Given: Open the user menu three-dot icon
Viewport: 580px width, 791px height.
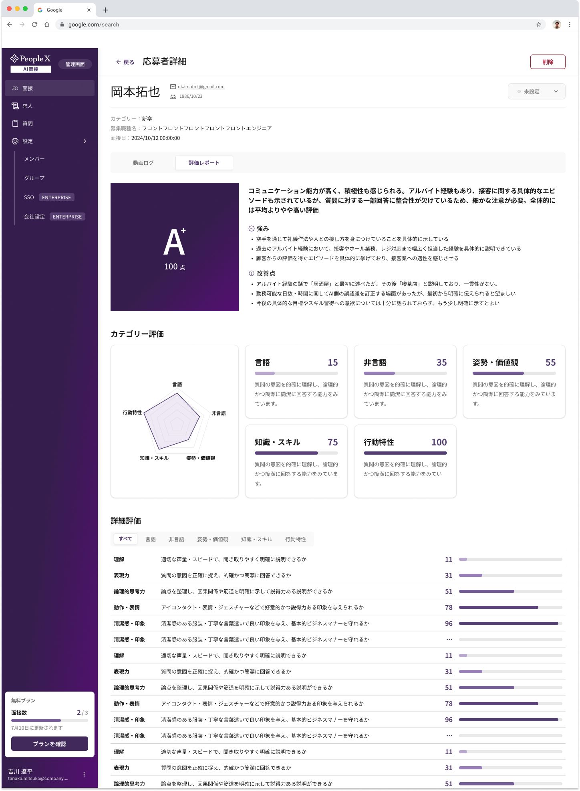Looking at the screenshot, I should tap(84, 774).
